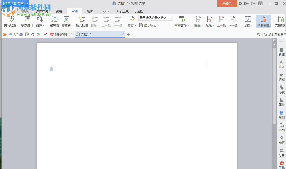This screenshot has width=286, height=169.
Task: Open the Upload image (传图) panel
Action: pos(282,127)
